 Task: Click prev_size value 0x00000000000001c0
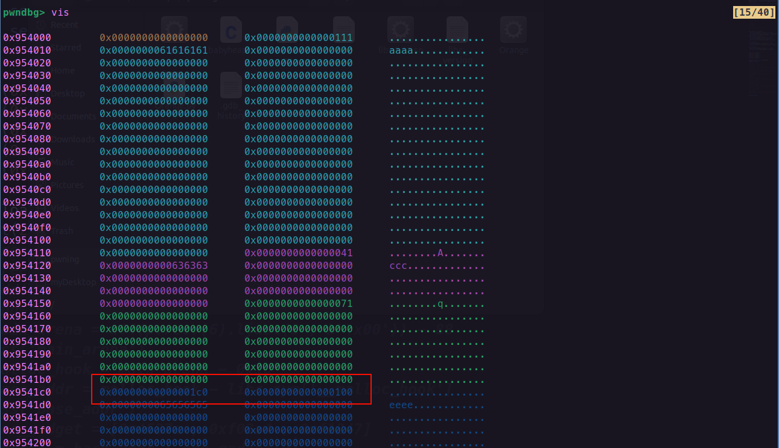pyautogui.click(x=154, y=392)
